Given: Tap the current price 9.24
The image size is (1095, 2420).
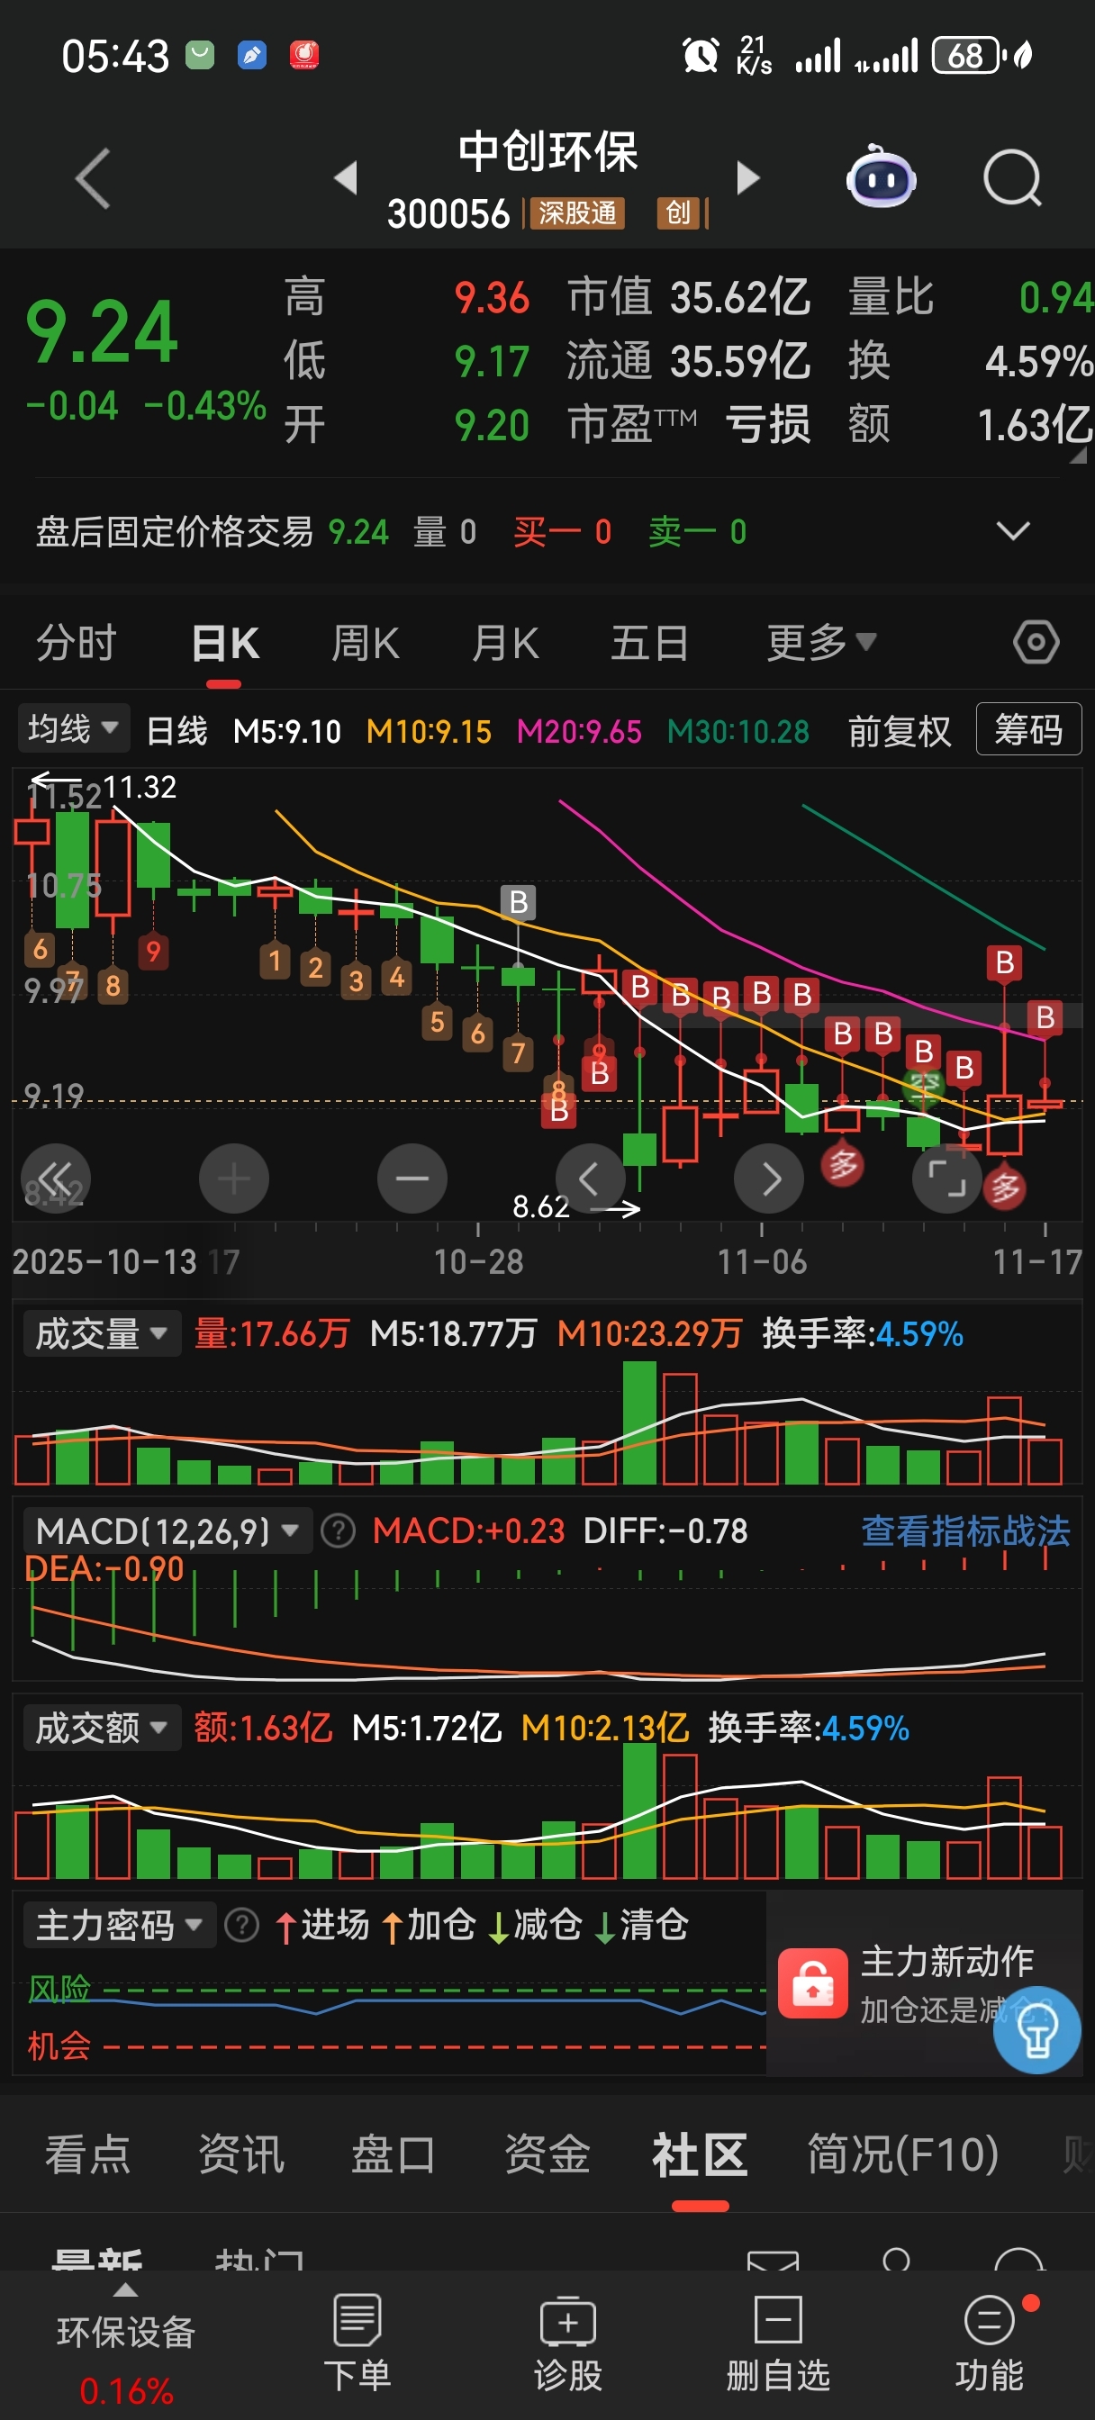Looking at the screenshot, I should click(102, 331).
